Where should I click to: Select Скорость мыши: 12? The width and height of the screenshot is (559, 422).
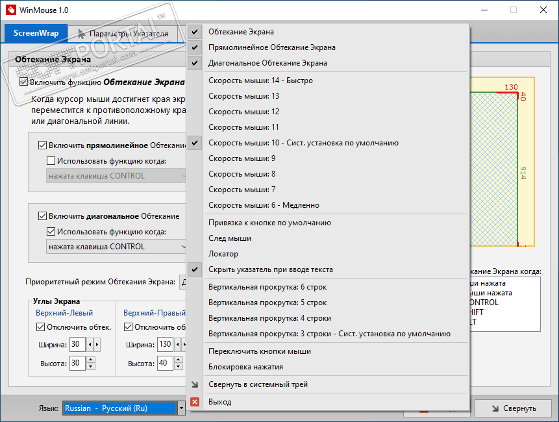click(328, 112)
